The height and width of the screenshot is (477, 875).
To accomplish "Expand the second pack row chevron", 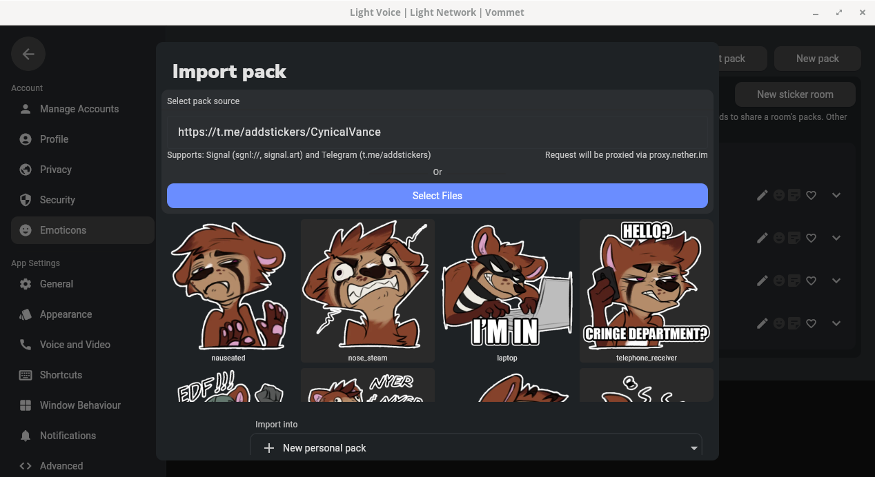I will (x=836, y=238).
